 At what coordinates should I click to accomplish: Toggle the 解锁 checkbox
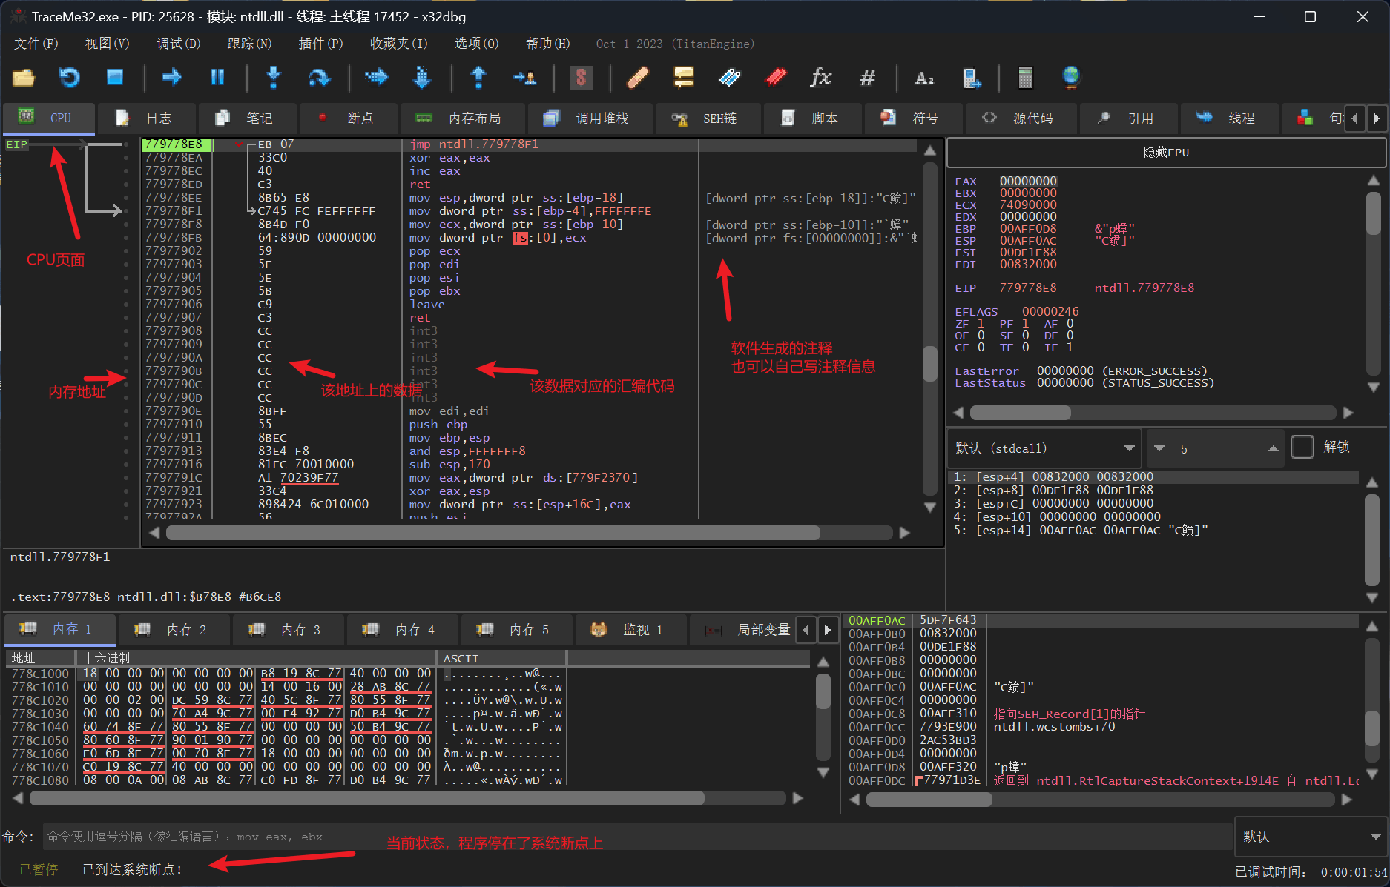pos(1302,447)
